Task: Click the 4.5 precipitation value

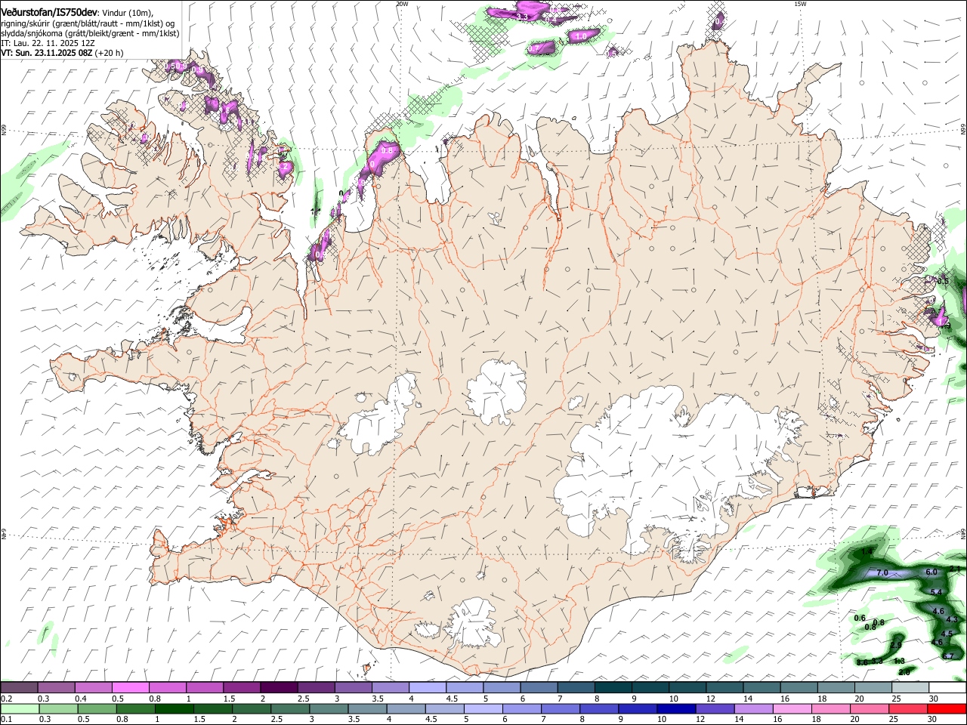Action: pos(947,633)
